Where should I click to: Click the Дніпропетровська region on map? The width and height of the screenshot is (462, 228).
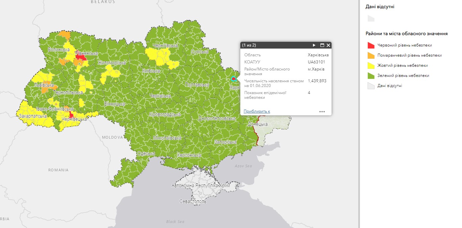(x=216, y=118)
